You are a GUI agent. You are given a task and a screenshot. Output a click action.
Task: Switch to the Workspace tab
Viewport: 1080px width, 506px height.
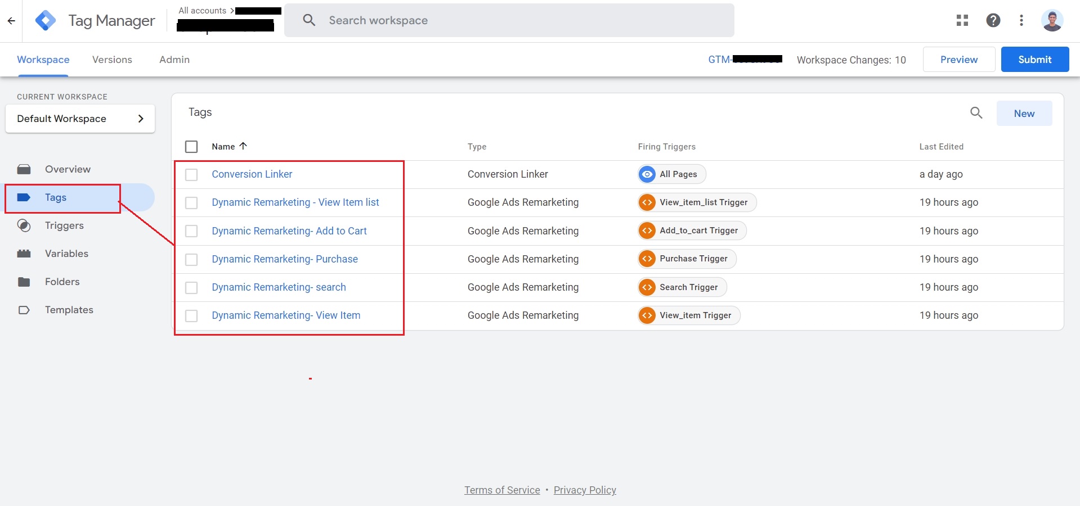(x=43, y=60)
